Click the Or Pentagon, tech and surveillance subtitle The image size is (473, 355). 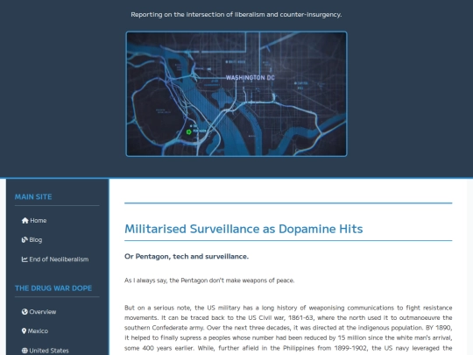click(x=187, y=257)
